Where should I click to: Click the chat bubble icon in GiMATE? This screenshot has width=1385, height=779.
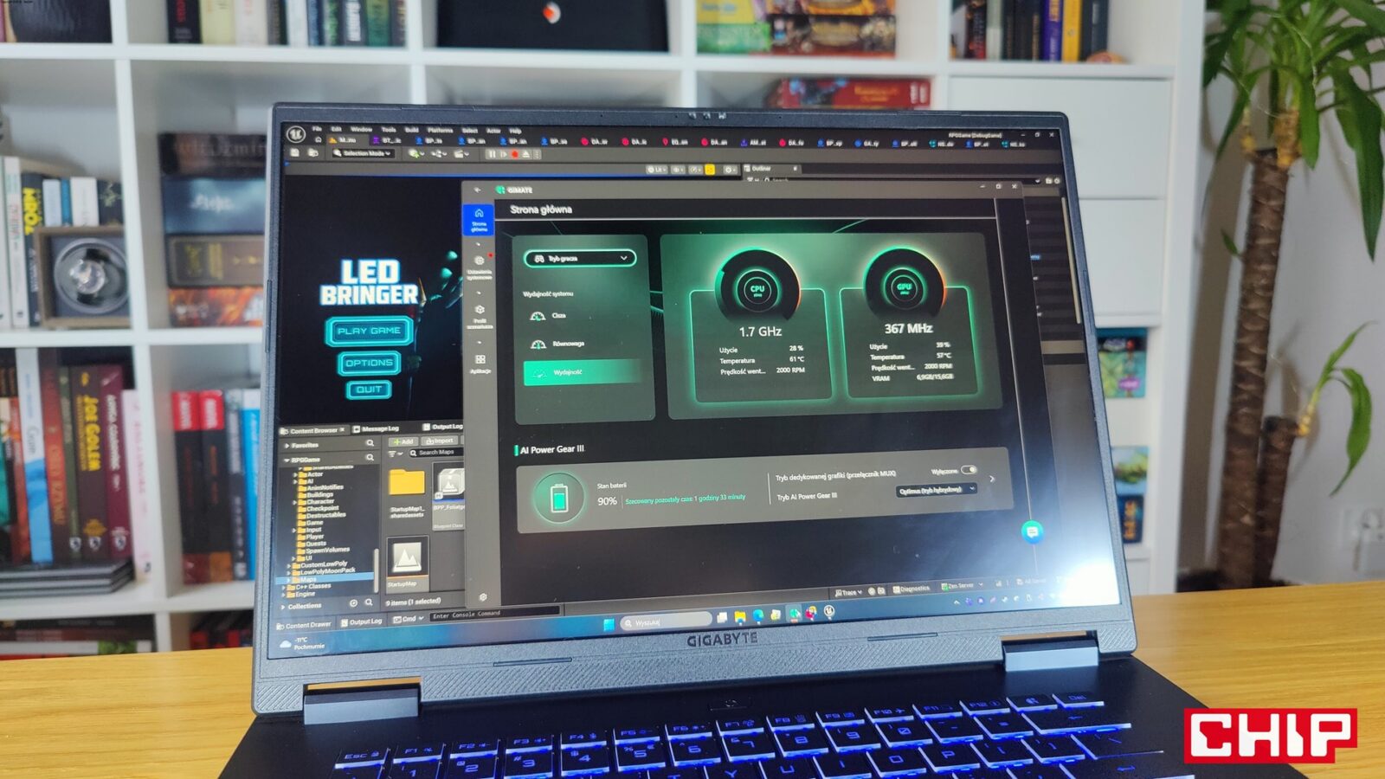tap(1031, 531)
